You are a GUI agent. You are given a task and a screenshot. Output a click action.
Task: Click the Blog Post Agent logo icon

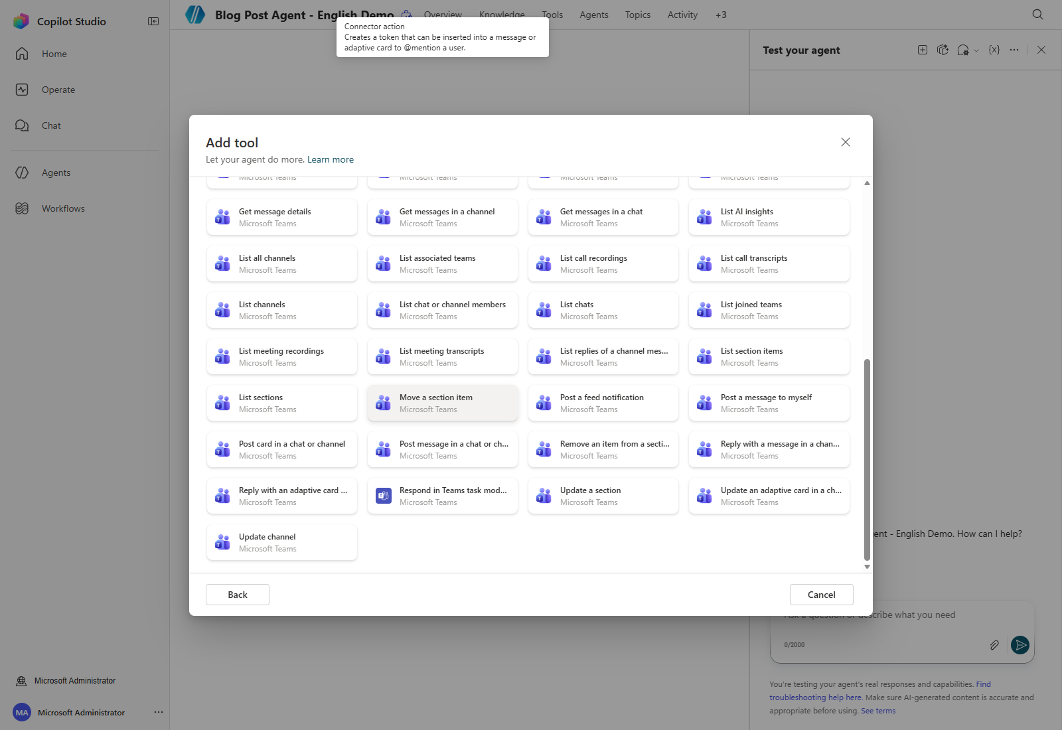195,15
